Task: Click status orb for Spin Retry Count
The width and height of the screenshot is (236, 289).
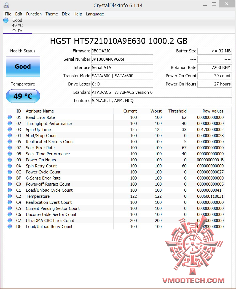Action: click(x=10, y=166)
